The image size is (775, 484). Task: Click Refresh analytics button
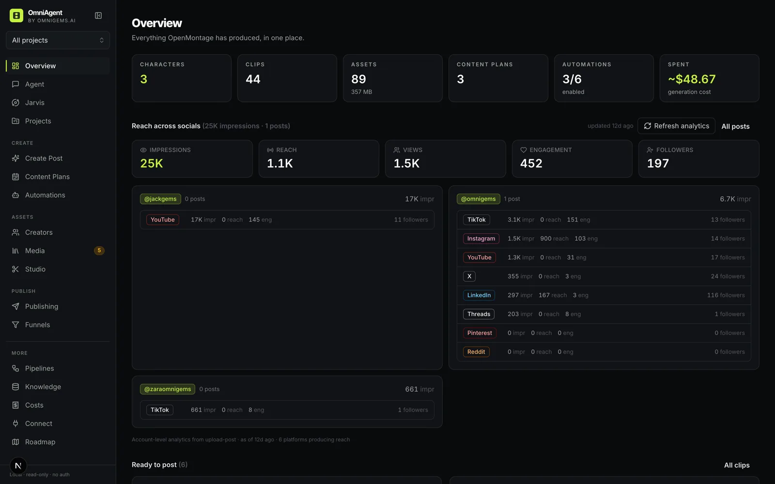[x=676, y=126]
